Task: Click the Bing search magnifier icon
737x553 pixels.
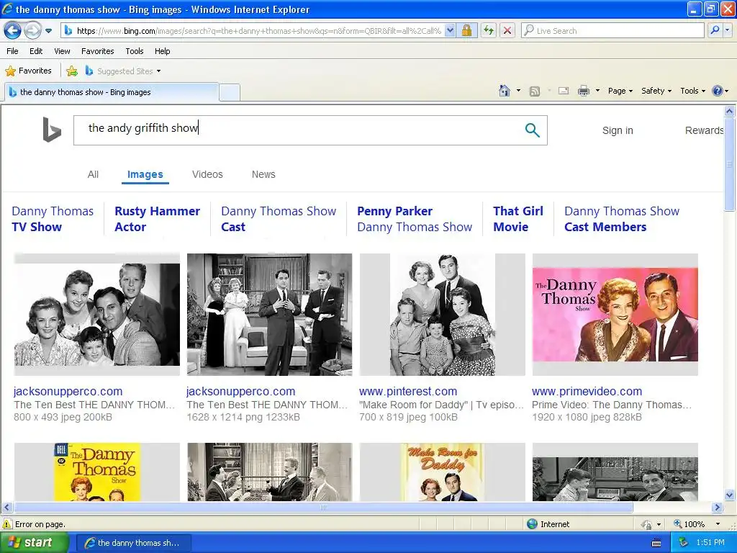Action: click(532, 130)
